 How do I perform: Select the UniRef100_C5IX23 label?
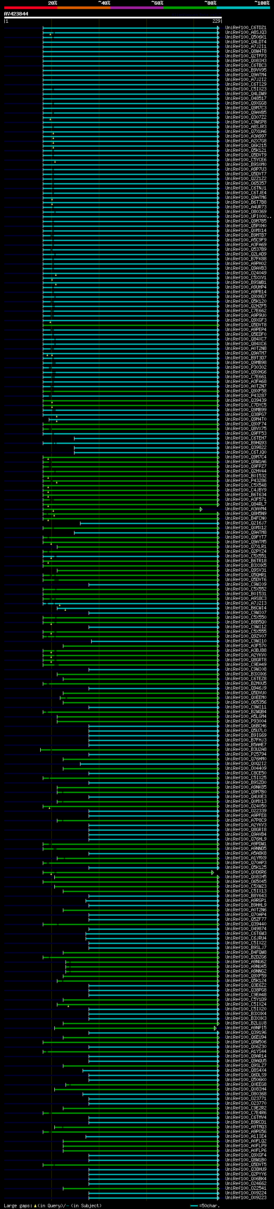[245, 89]
